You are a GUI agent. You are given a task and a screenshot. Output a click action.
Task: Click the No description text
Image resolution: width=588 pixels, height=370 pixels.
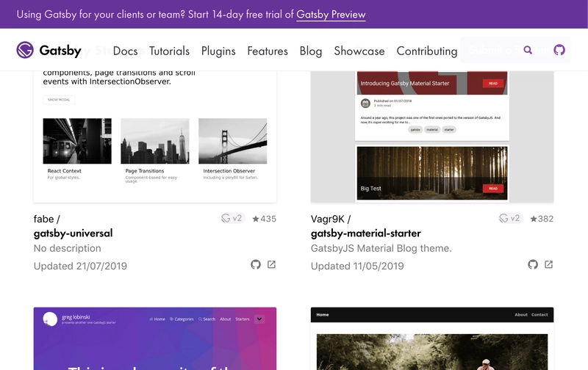coord(68,248)
